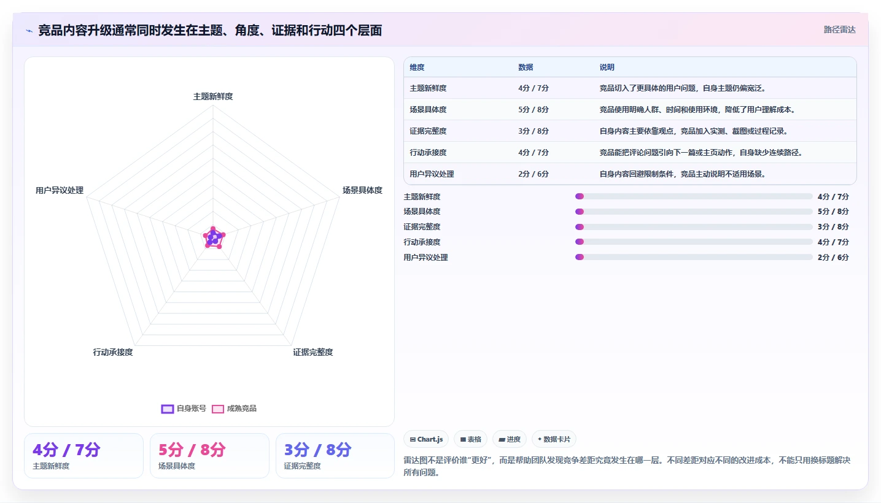The height and width of the screenshot is (503, 881).
Task: Click the description starting 竞品使用明确人群
Action: coord(697,110)
